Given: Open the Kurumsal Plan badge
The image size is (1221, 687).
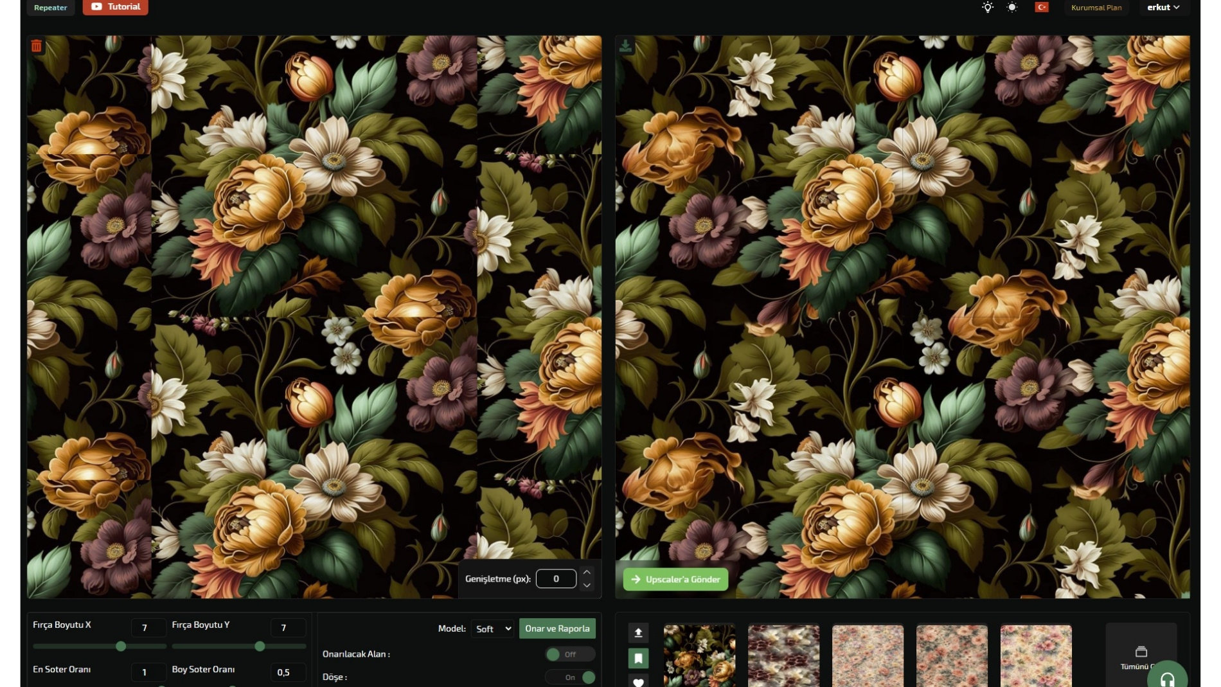Looking at the screenshot, I should click(x=1096, y=7).
